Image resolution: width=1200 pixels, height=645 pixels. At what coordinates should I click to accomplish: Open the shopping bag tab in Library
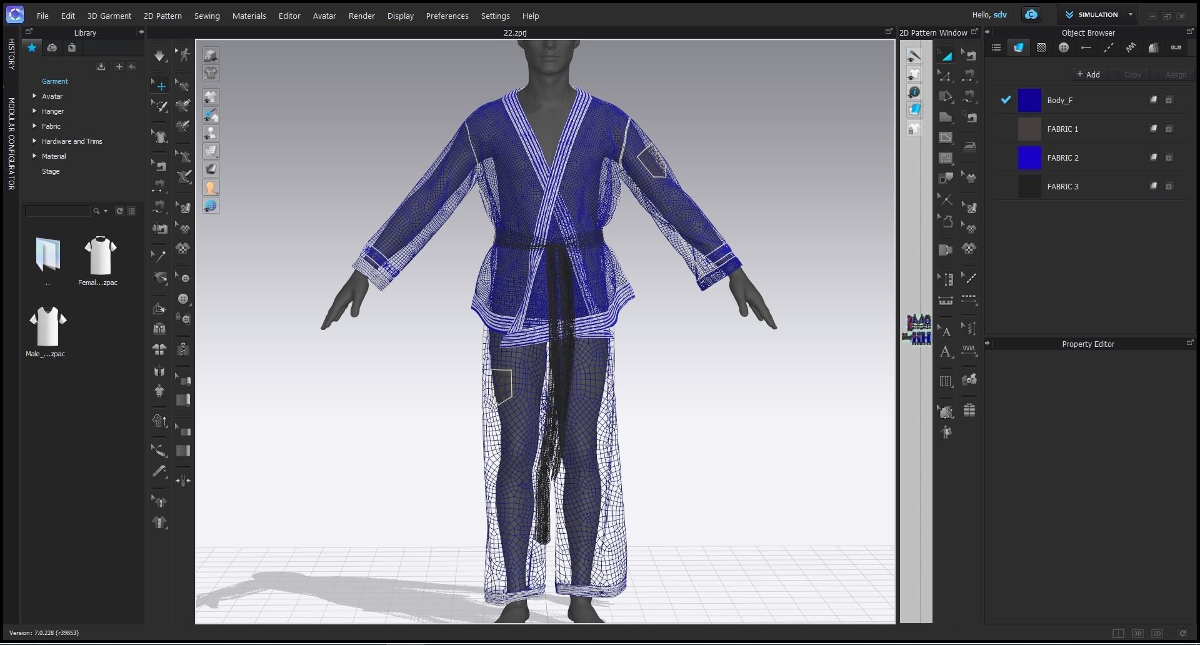click(72, 47)
